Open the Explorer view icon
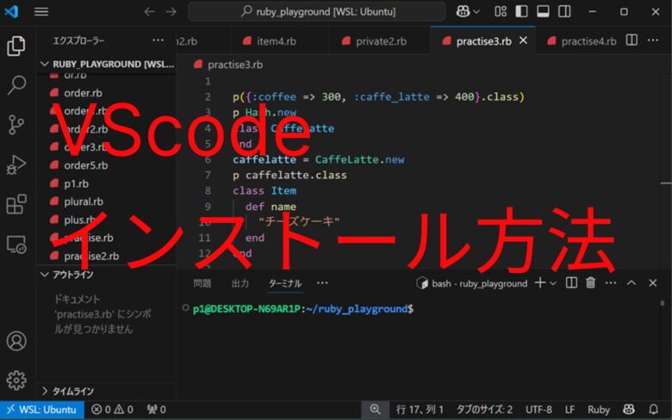 [16, 46]
